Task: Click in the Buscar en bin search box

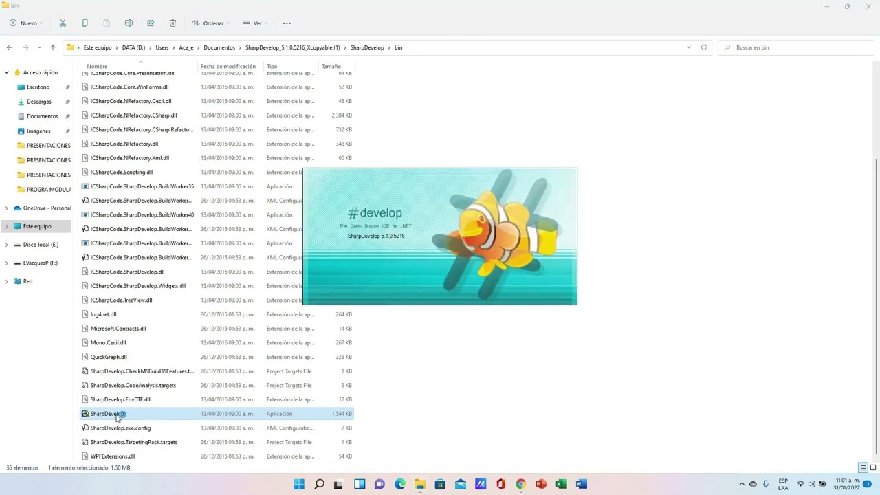Action: [x=795, y=47]
